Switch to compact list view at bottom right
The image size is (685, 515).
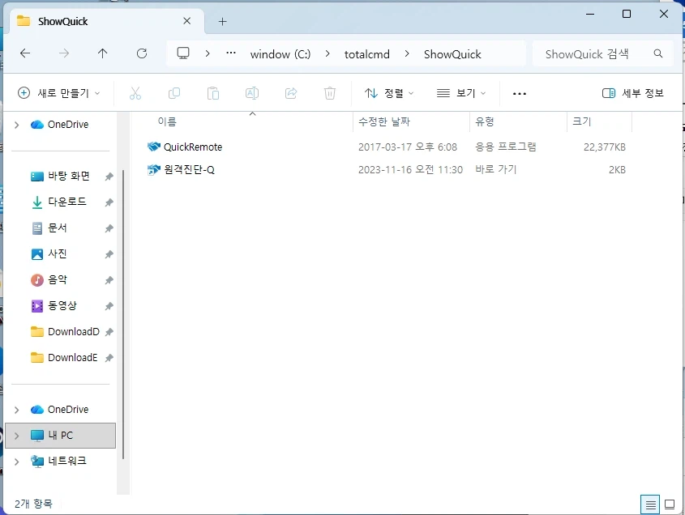[x=650, y=504]
